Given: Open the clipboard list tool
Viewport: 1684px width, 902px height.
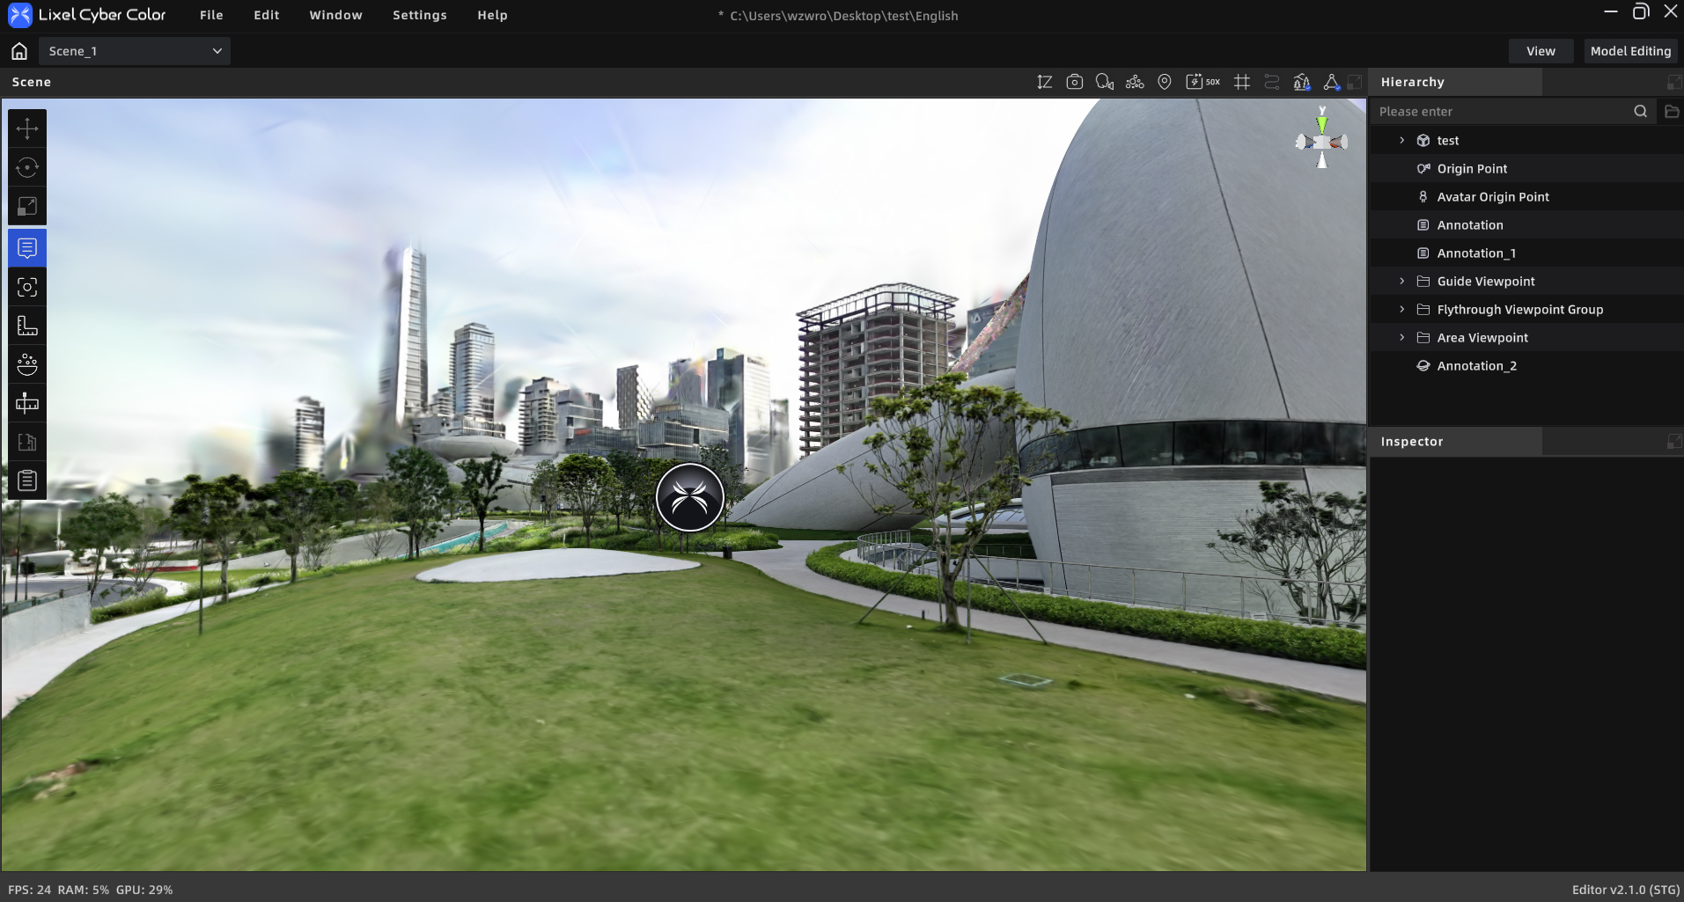Looking at the screenshot, I should coord(27,480).
